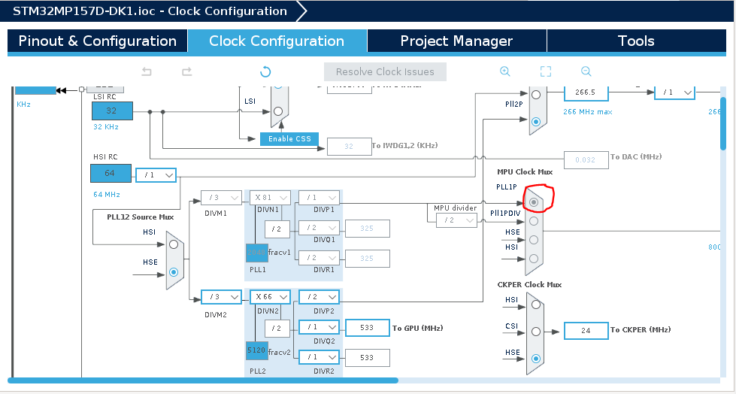Zoom in on the clock tree
This screenshot has width=736, height=394.
[x=505, y=71]
